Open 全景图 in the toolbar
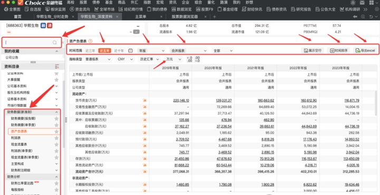The width and height of the screenshot is (380, 195). tap(13, 9)
